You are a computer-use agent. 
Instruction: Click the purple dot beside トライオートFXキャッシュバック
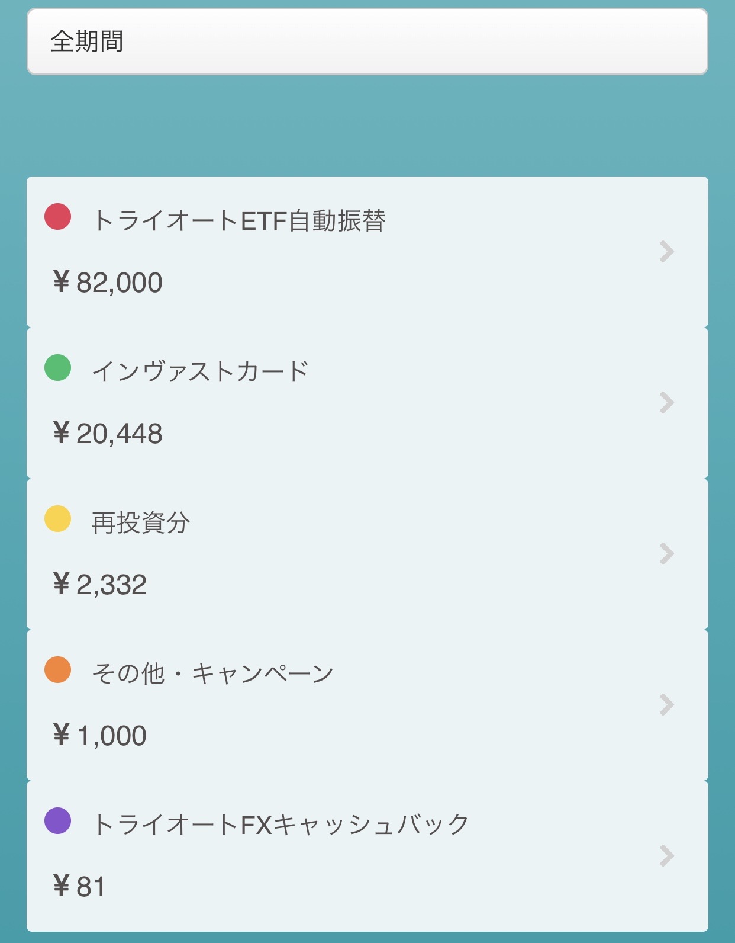tap(58, 820)
